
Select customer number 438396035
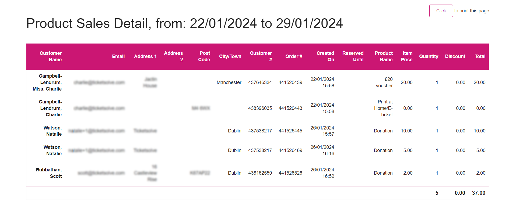260,108
